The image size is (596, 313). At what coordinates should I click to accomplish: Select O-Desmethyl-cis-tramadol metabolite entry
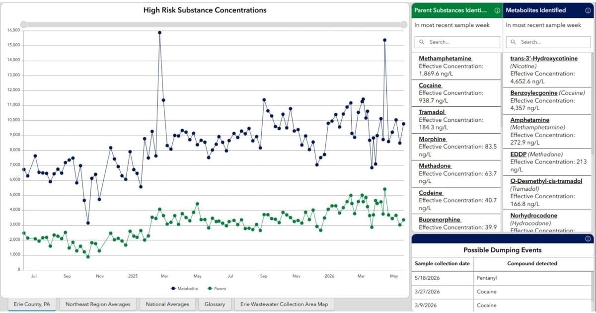click(x=546, y=181)
